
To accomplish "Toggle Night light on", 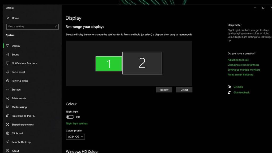I will [71, 117].
